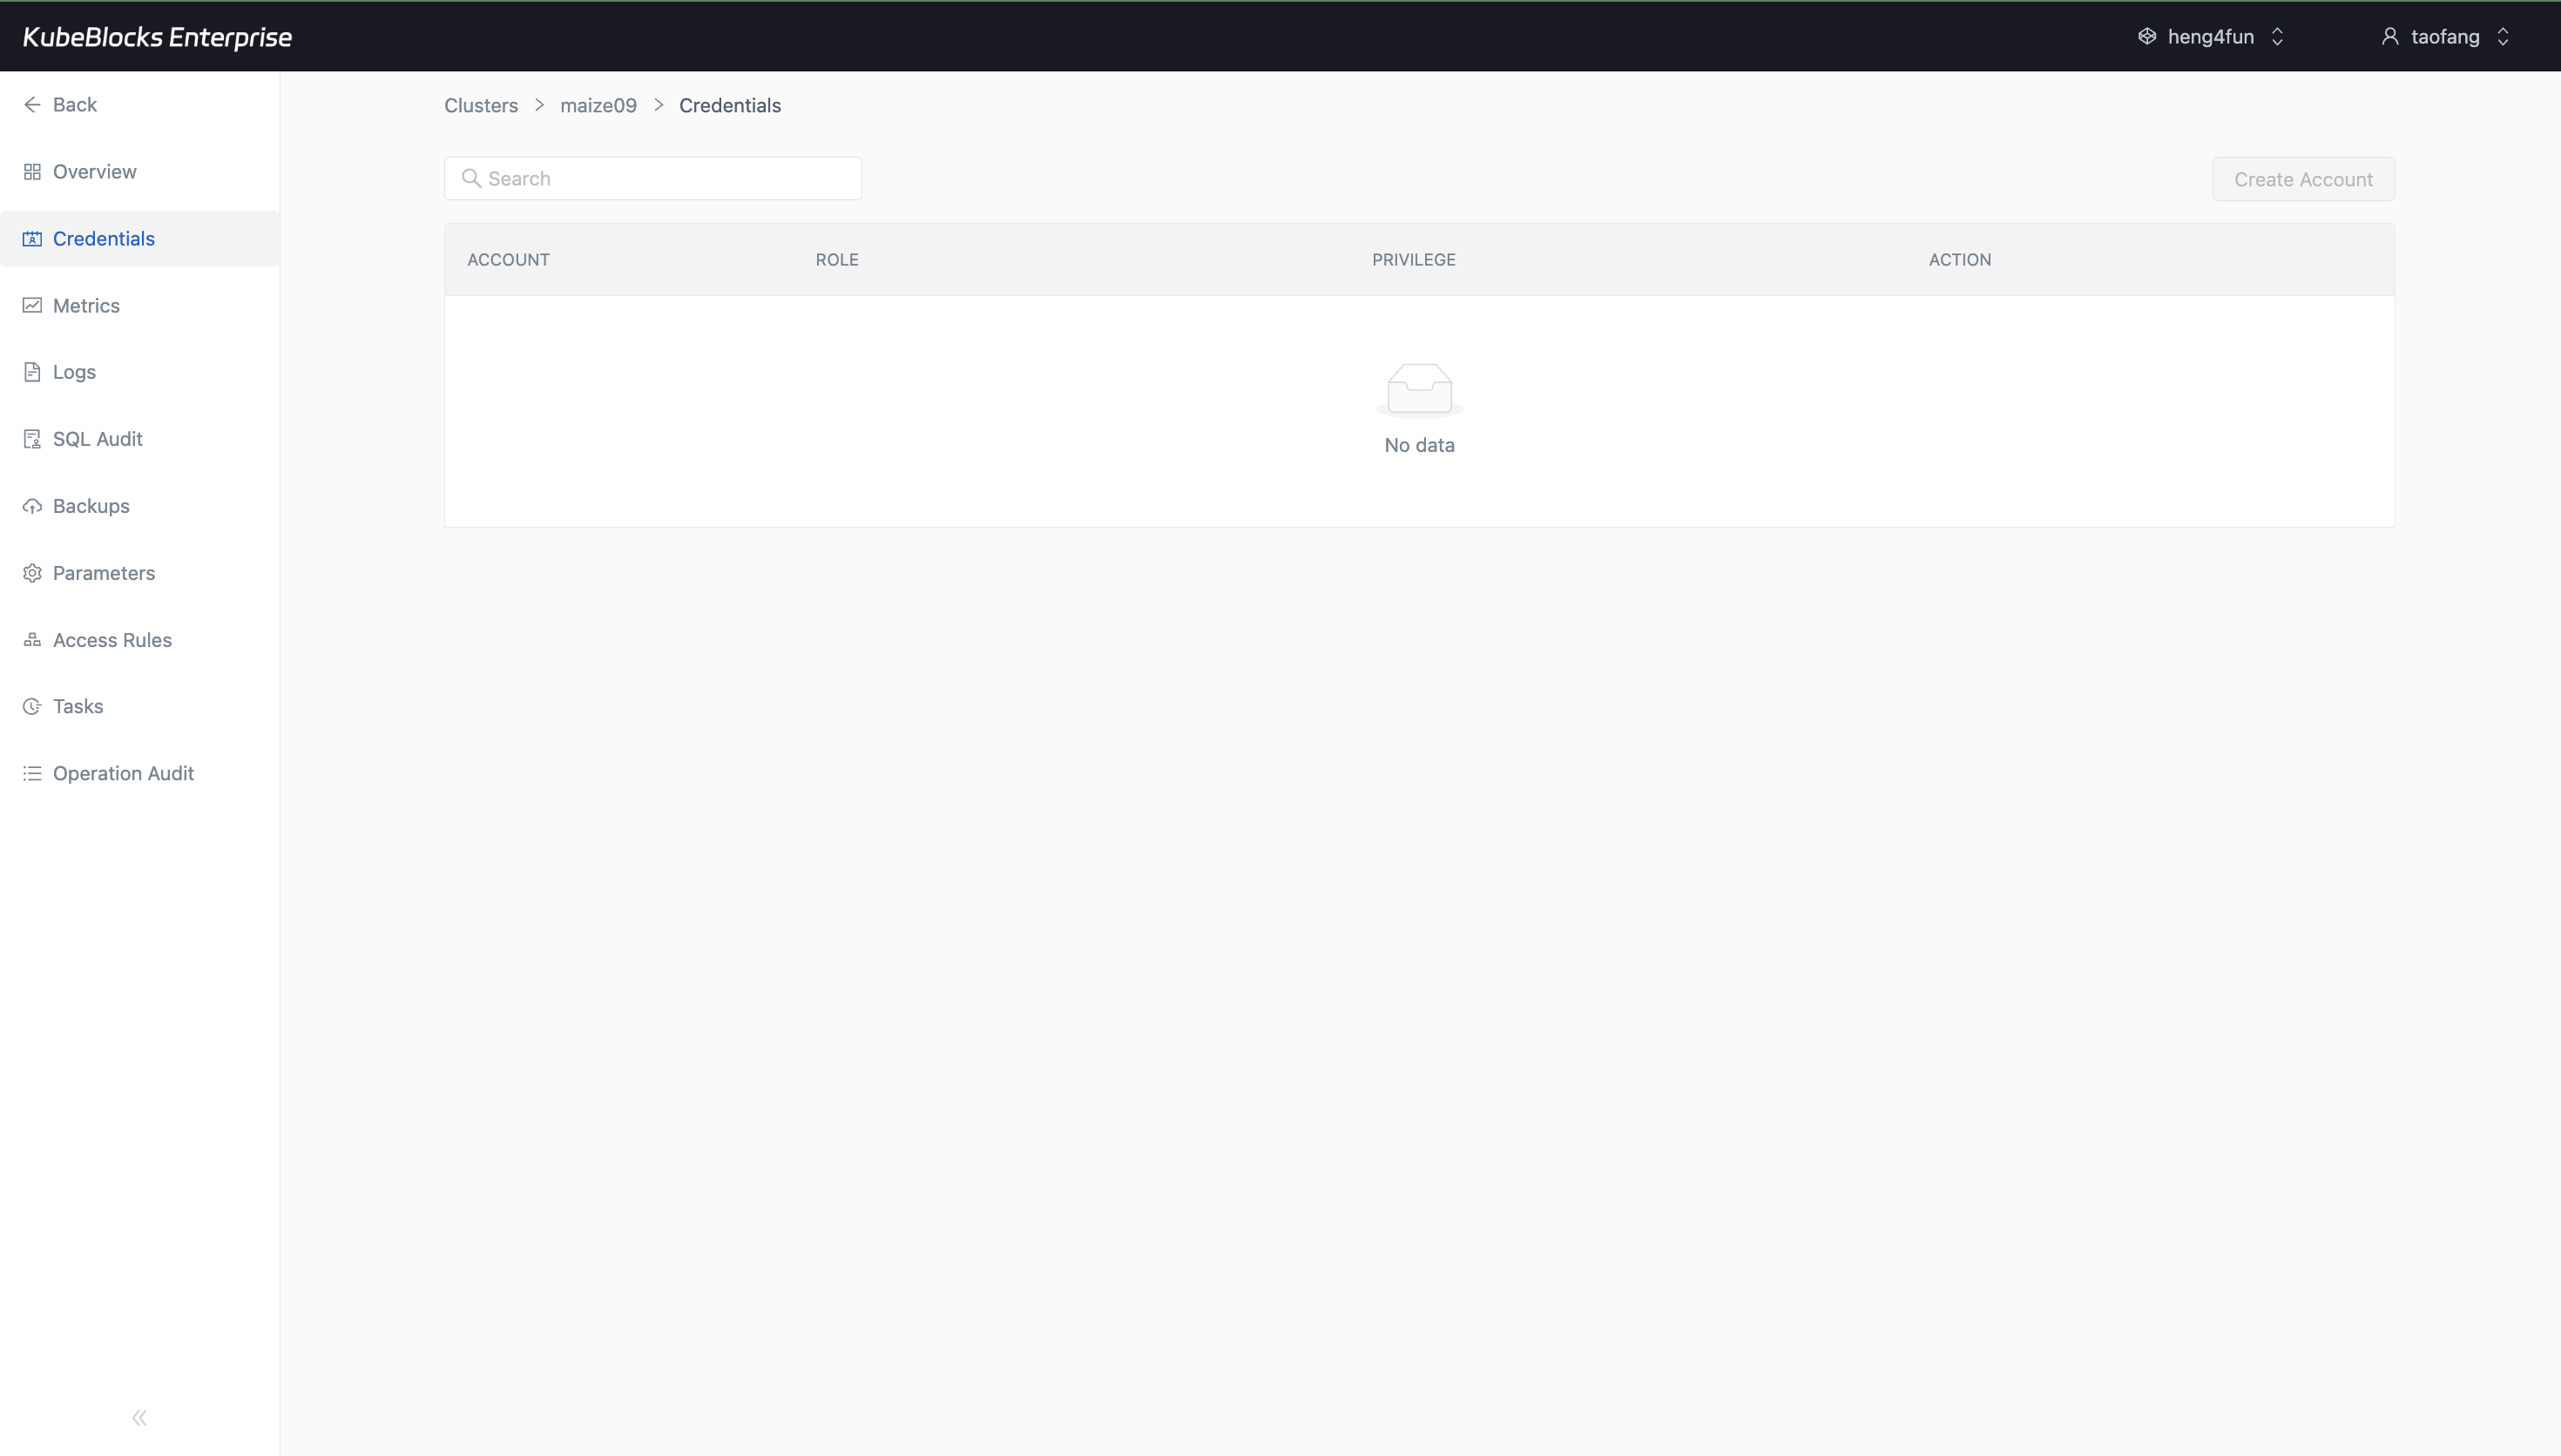Click the No data text
The height and width of the screenshot is (1456, 2561).
(x=1420, y=445)
